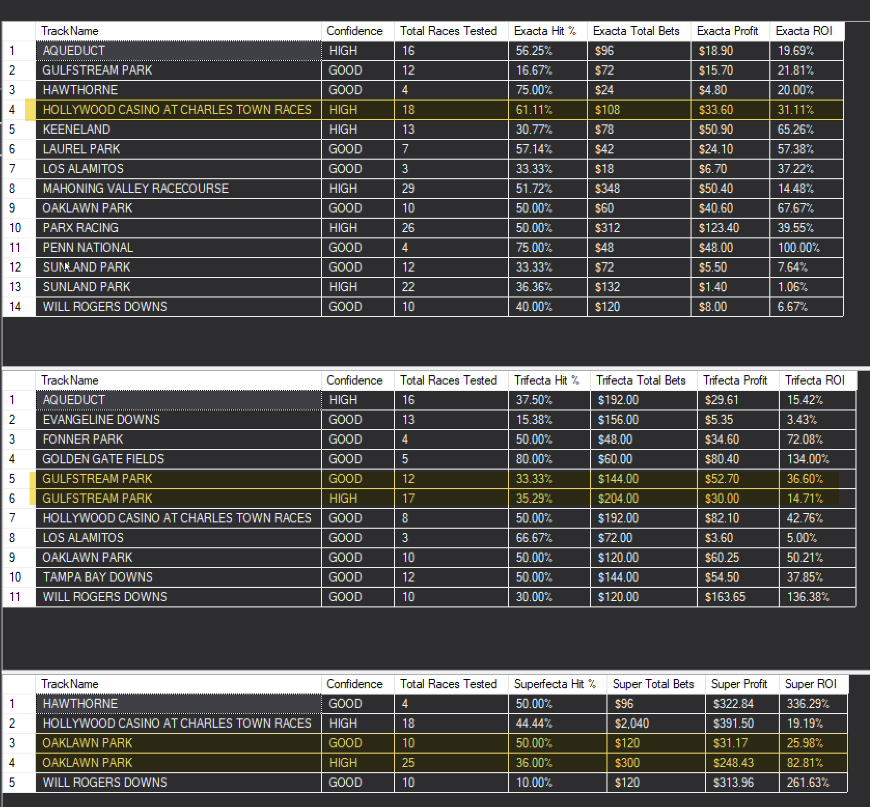Select HAWTHORNE cell in superfecta table

point(178,704)
